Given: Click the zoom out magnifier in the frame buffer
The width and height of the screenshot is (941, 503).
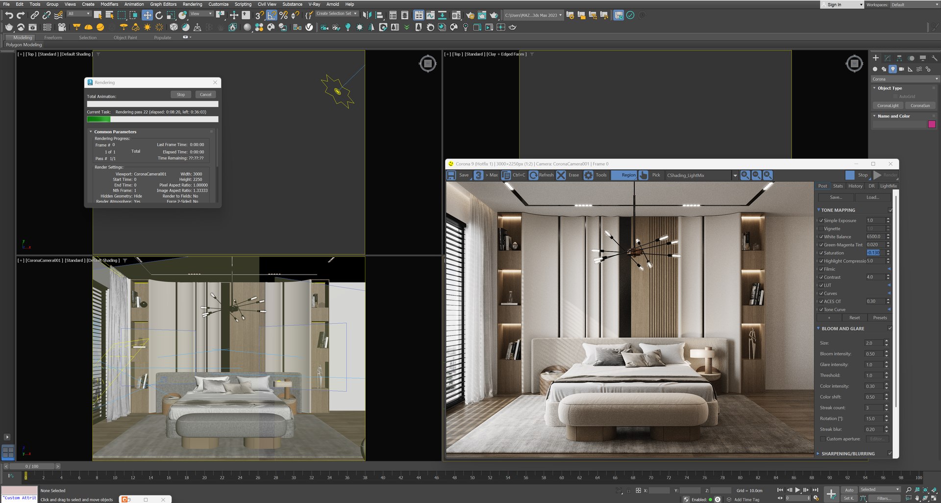Looking at the screenshot, I should coord(756,175).
